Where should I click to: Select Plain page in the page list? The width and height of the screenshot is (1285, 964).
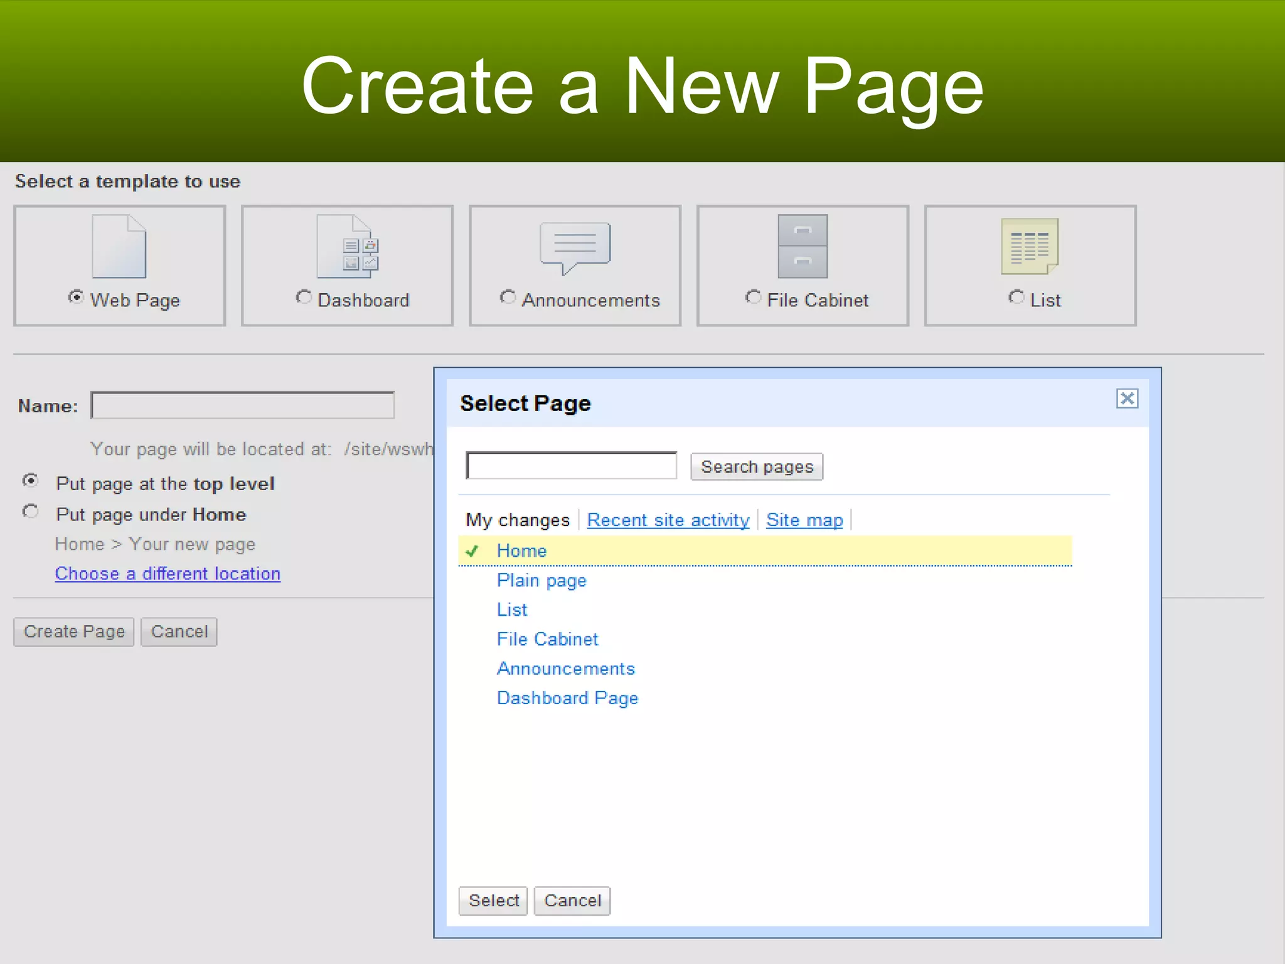click(541, 581)
